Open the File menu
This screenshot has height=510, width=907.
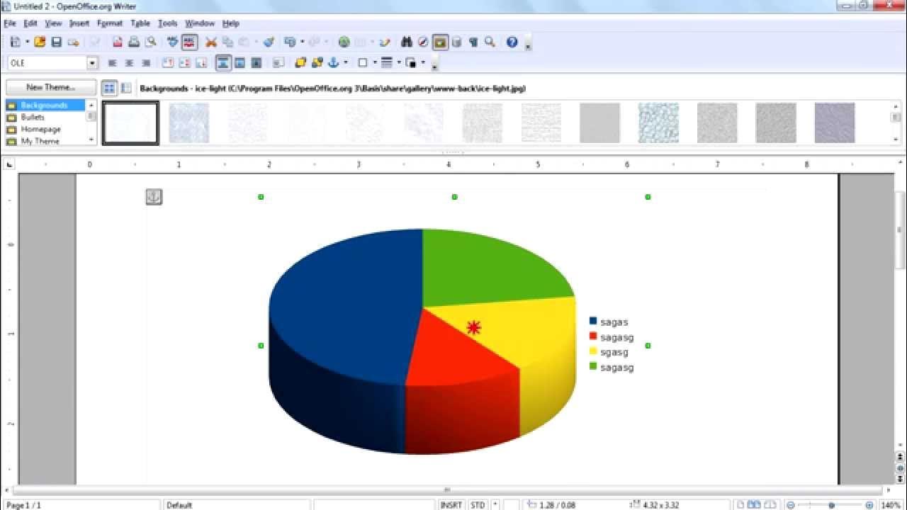9,23
